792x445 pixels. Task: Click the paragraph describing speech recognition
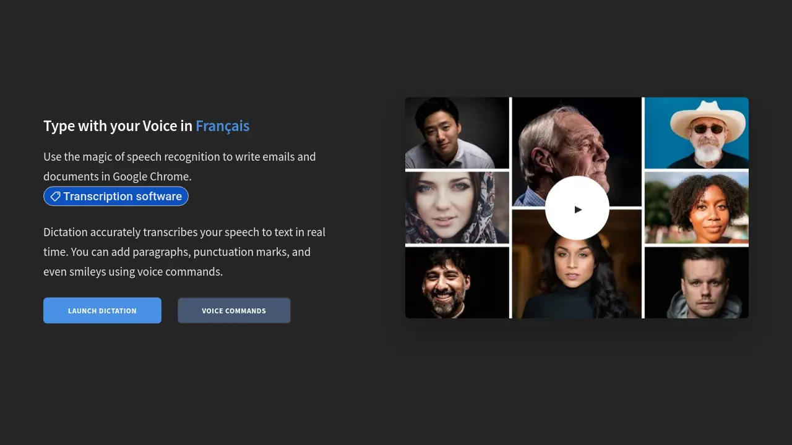click(x=179, y=166)
